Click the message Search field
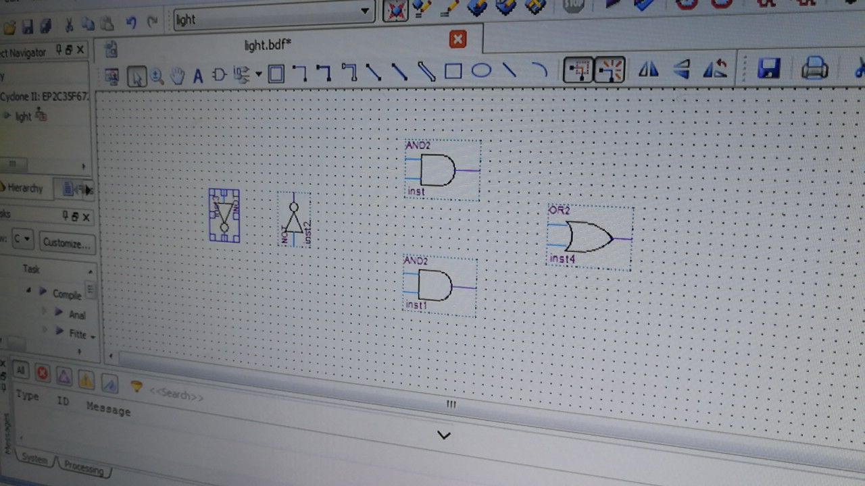This screenshot has height=486, width=865. point(177,395)
